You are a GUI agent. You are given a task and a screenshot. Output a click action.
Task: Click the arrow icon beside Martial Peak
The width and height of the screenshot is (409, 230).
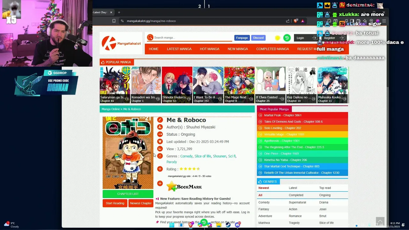260,115
